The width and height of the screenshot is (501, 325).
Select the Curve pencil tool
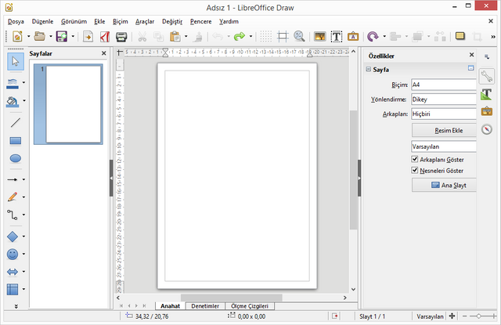(13, 197)
